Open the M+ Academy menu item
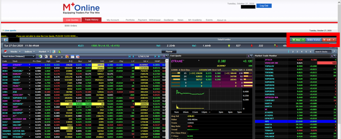 point(195,20)
